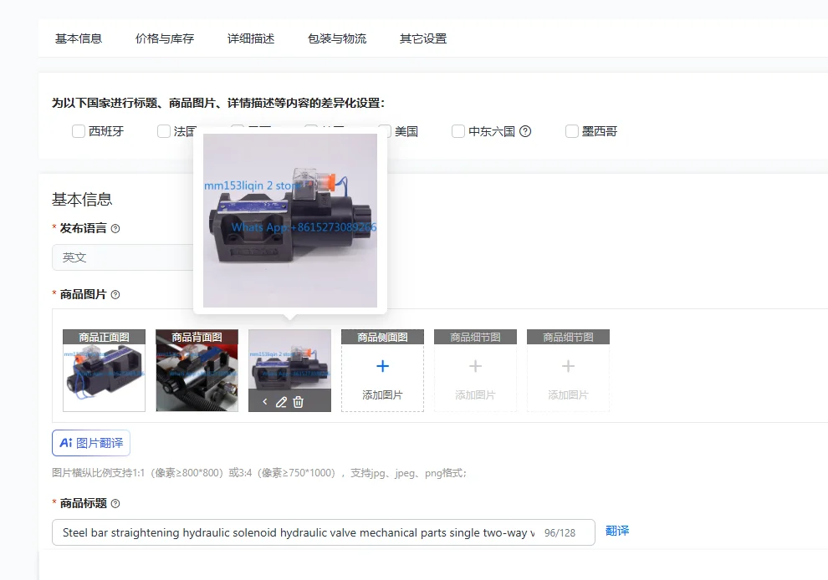Viewport: 828px width, 580px height.
Task: Check the 法国 checkbox
Action: click(164, 131)
